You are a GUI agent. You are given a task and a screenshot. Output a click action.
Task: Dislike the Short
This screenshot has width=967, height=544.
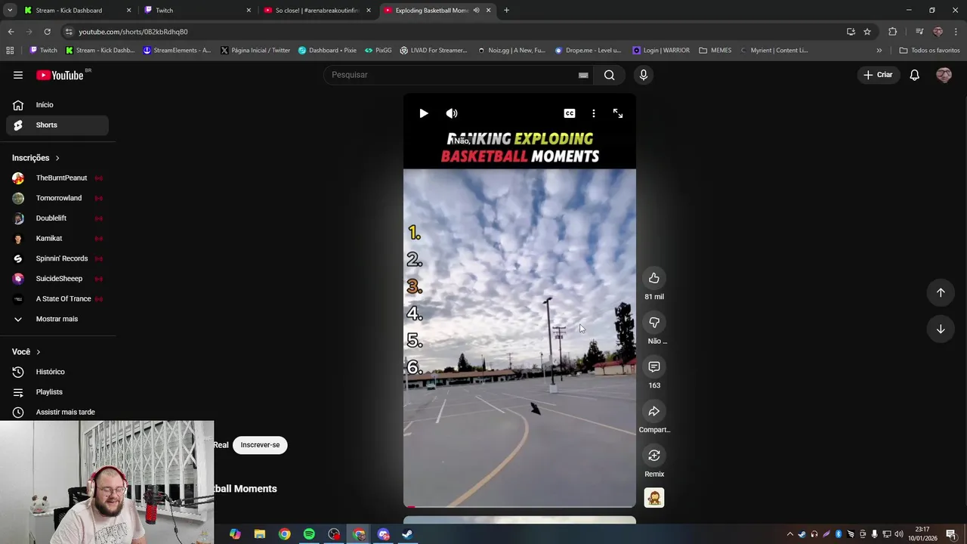[x=654, y=323]
